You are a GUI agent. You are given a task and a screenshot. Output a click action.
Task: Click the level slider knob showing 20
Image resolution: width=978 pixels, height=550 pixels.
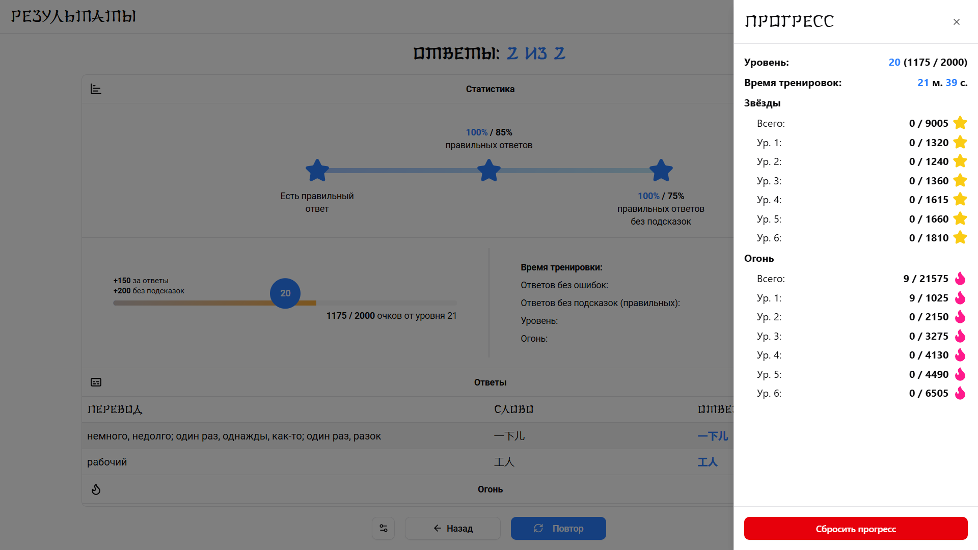(x=285, y=293)
